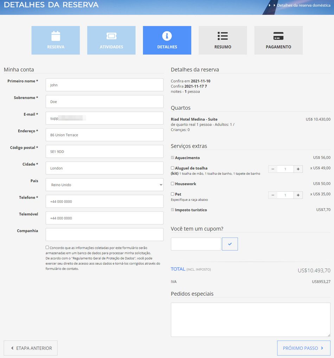
Task: Click the list icon on Resumo step
Action: [223, 36]
